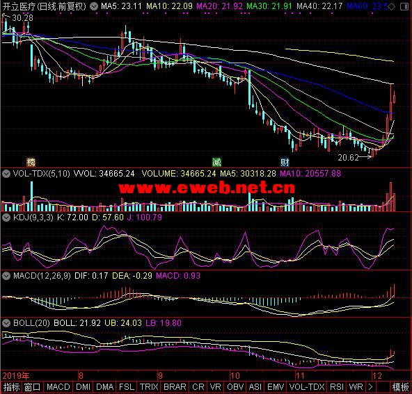Choose the BRAR indicator button
The image size is (412, 394).
pyautogui.click(x=175, y=387)
